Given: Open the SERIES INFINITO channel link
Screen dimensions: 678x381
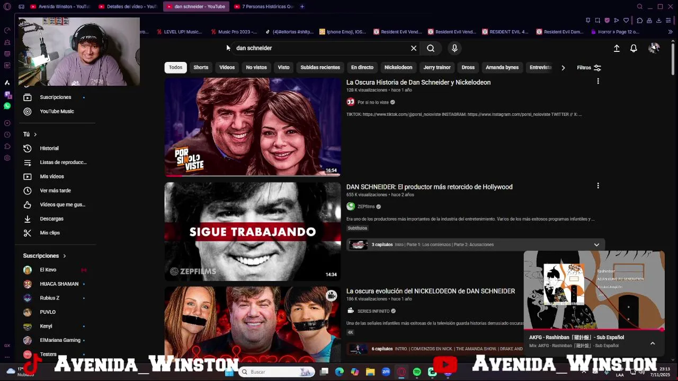Looking at the screenshot, I should (x=373, y=311).
